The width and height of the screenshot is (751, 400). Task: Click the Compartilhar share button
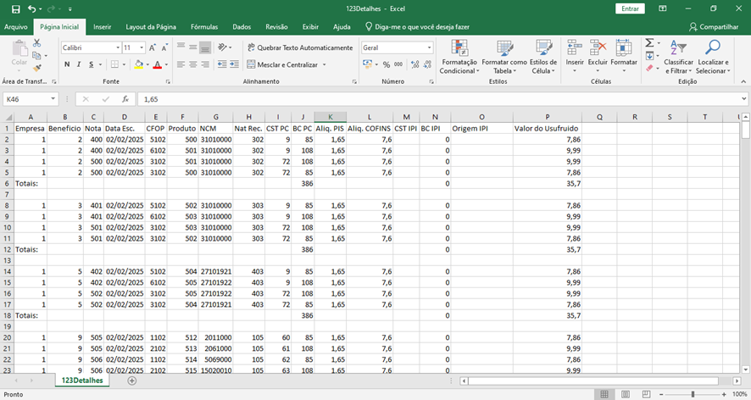[x=713, y=26]
